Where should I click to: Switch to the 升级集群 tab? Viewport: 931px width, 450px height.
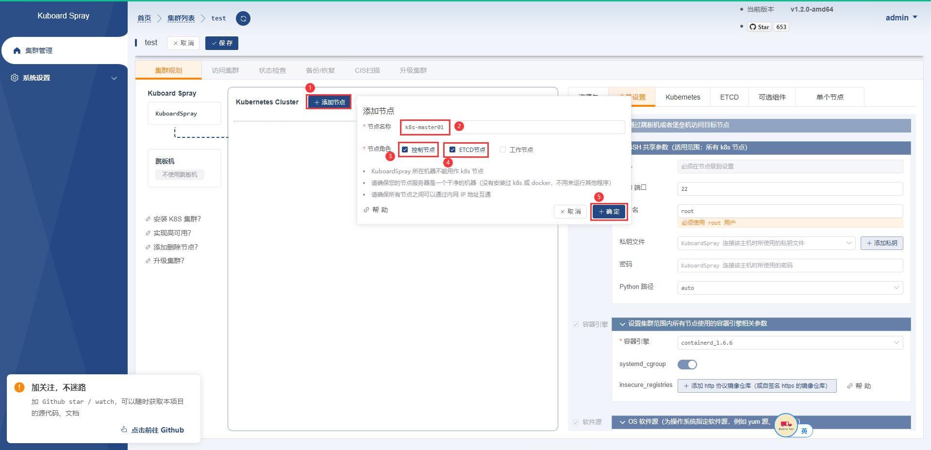click(413, 70)
